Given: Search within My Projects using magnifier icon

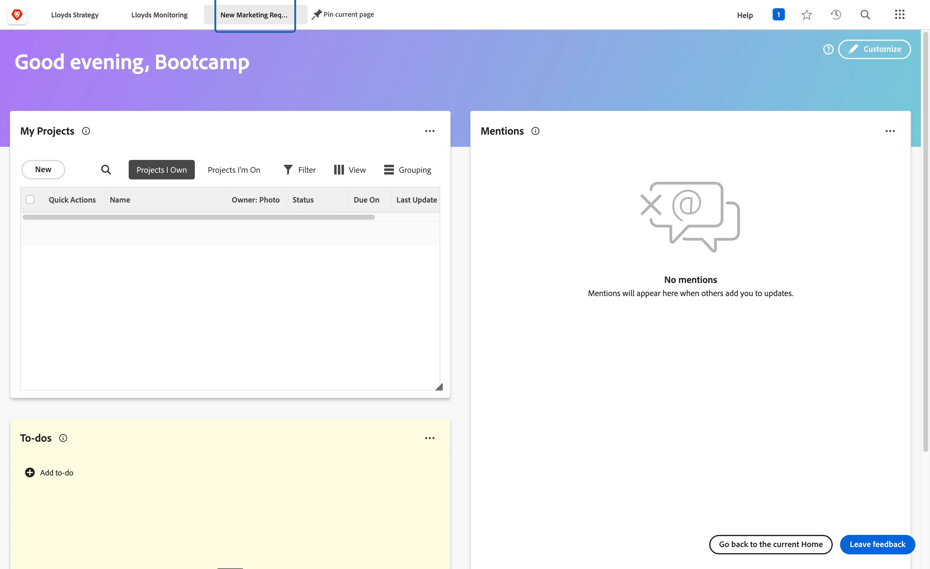Looking at the screenshot, I should (106, 170).
